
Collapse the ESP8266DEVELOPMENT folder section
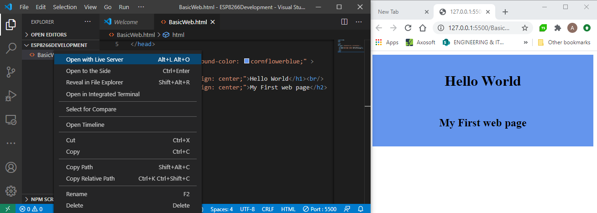coord(58,45)
